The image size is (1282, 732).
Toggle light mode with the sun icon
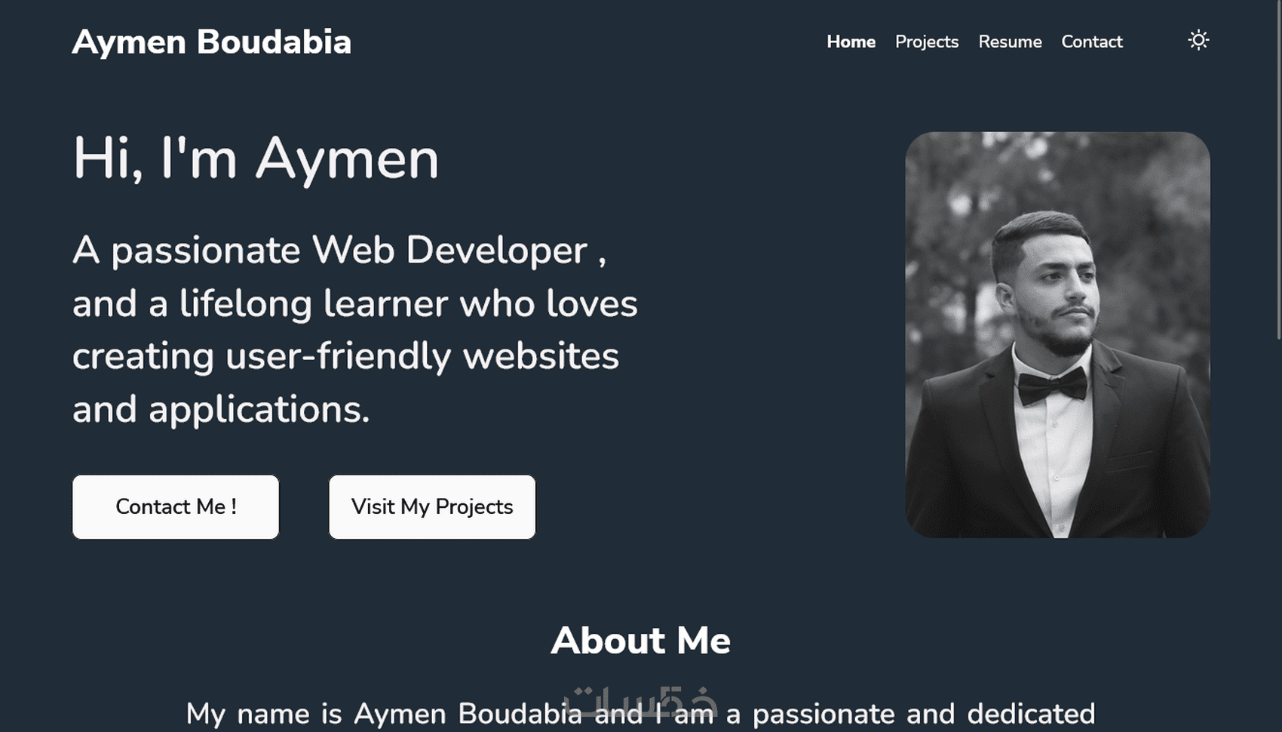(1198, 40)
